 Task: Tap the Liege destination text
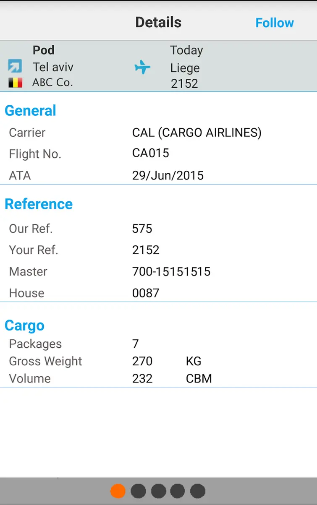[x=185, y=68]
